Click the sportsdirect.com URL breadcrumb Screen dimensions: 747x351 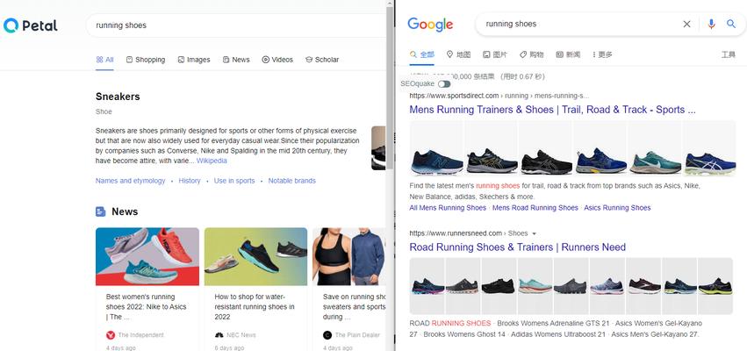click(499, 96)
